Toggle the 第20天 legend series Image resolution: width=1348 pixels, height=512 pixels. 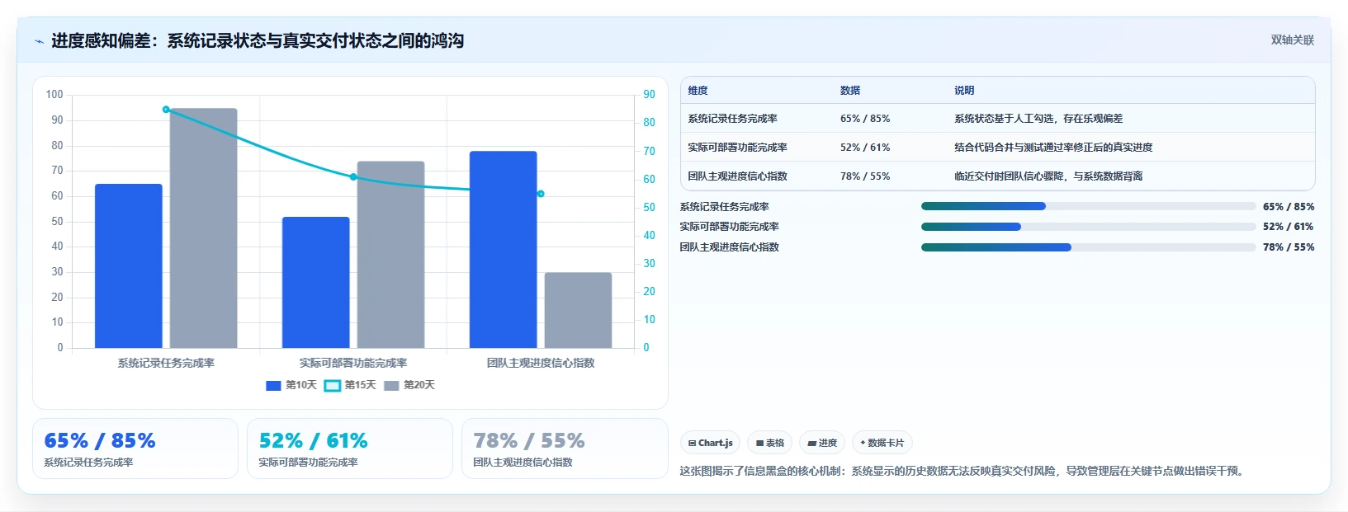click(x=409, y=385)
